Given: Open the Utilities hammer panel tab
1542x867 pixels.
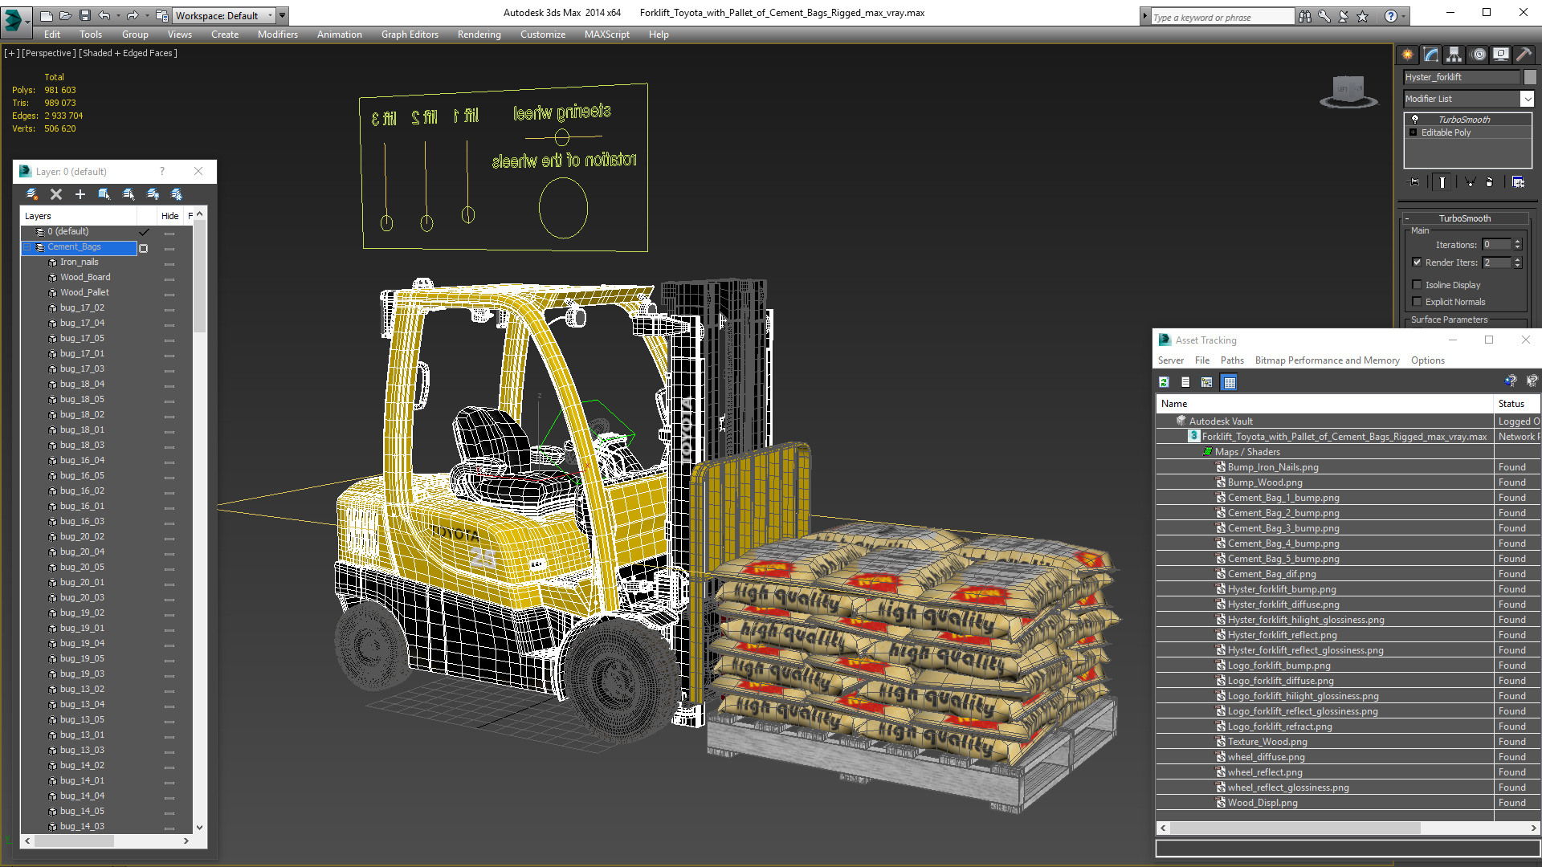Looking at the screenshot, I should coord(1524,55).
